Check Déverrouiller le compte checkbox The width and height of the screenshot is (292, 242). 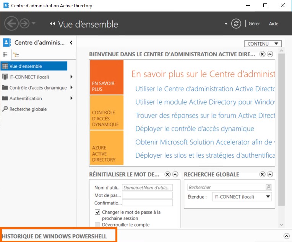[97, 225]
